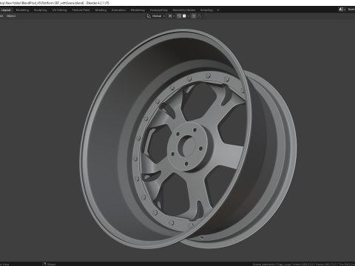Viewport: 355px width, 266px height.
Task: Open the Object menu in viewport header
Action: (11, 16)
